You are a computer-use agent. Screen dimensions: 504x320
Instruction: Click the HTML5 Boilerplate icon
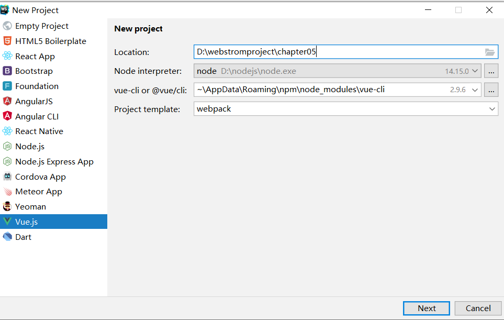point(7,41)
